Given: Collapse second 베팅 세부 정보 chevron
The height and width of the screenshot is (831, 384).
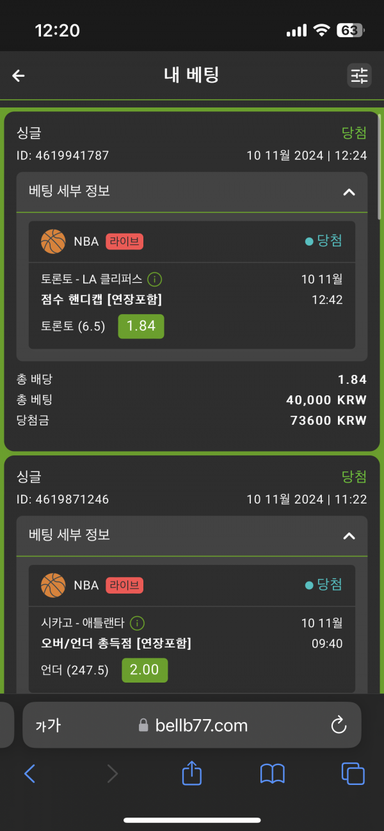Looking at the screenshot, I should pos(349,535).
